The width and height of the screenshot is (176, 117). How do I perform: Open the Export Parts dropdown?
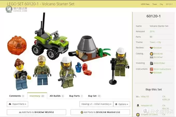tap(17, 104)
